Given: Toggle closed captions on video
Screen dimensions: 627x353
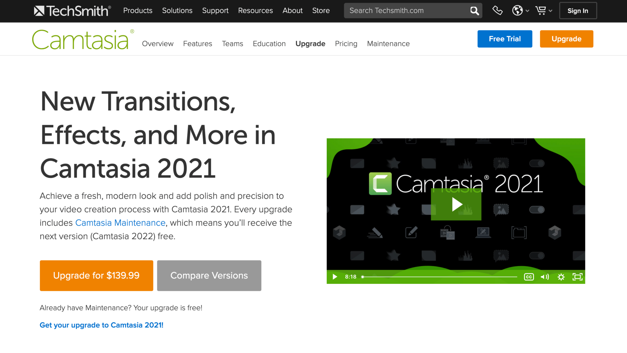Looking at the screenshot, I should pos(529,277).
